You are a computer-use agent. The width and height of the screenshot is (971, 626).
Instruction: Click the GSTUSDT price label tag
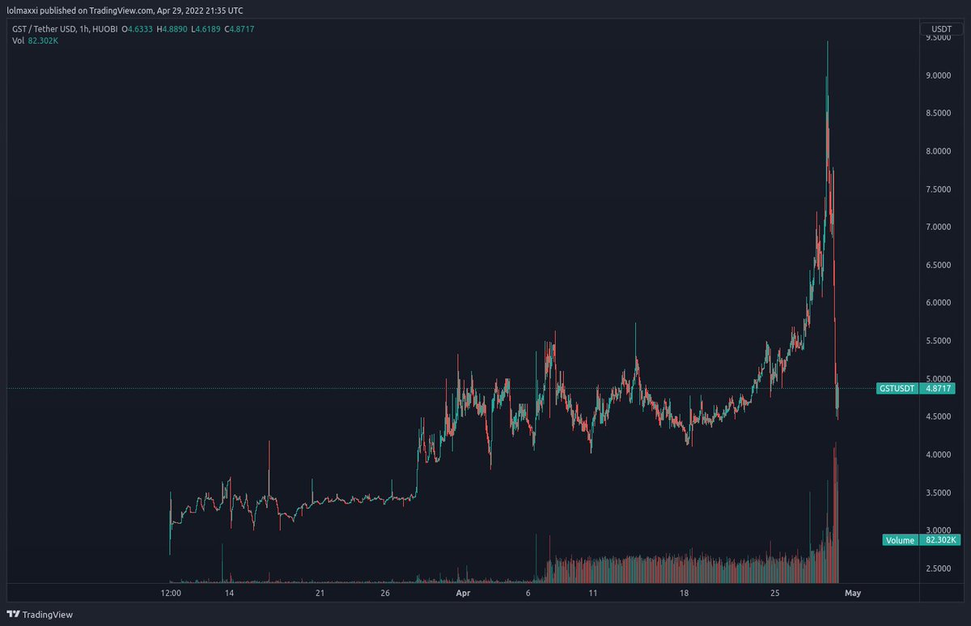(897, 389)
